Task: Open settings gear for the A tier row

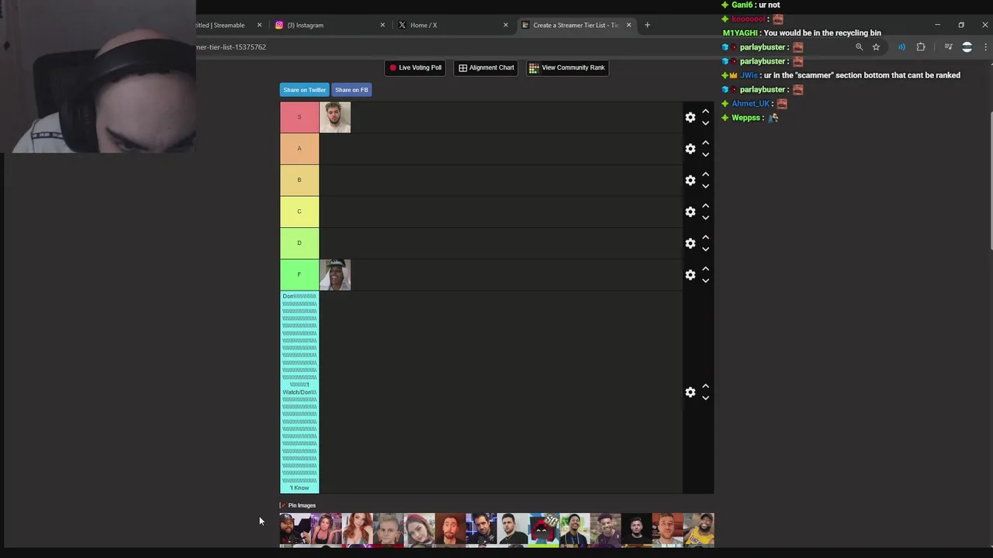Action: click(x=690, y=149)
